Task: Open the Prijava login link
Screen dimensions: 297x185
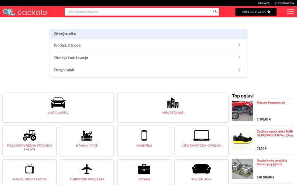Action: (x=264, y=3)
